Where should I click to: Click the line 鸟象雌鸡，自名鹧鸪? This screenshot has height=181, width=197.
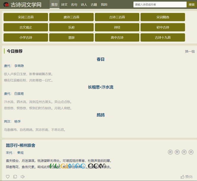pyautogui.click(x=35, y=129)
